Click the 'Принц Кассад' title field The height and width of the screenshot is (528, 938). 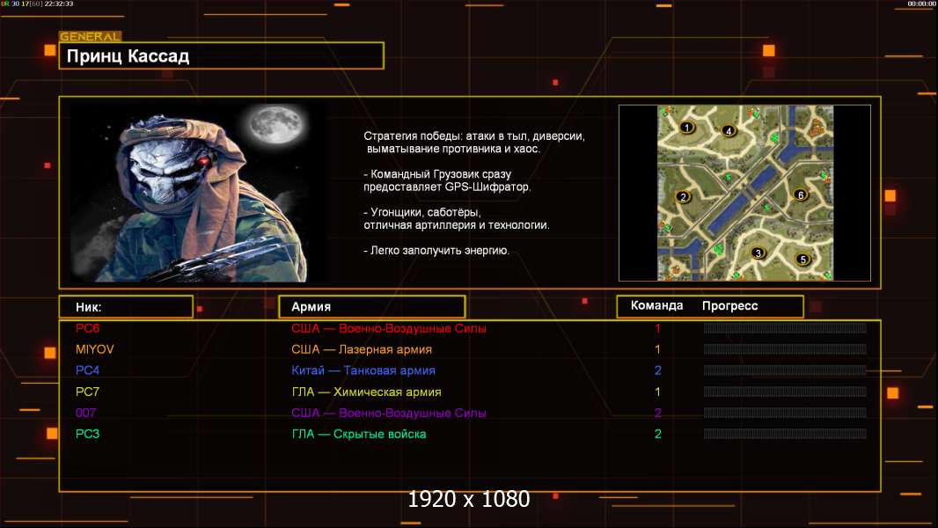click(222, 55)
